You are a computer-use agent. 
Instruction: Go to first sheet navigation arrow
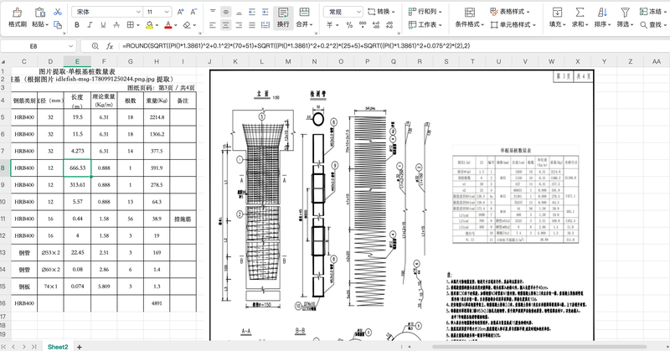[x=4, y=347]
